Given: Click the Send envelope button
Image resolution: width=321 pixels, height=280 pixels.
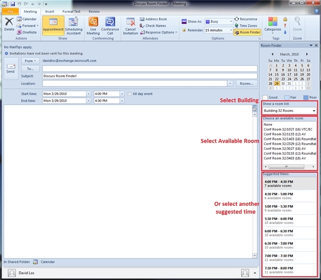Looking at the screenshot, I should [10, 68].
